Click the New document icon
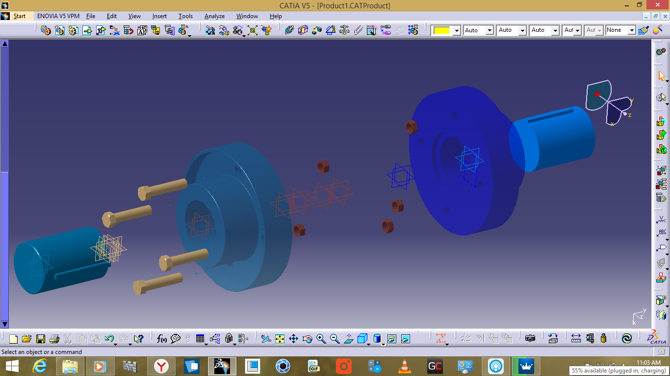 coord(13,339)
